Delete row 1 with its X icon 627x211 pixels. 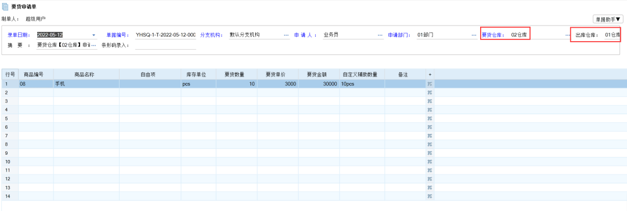430,84
